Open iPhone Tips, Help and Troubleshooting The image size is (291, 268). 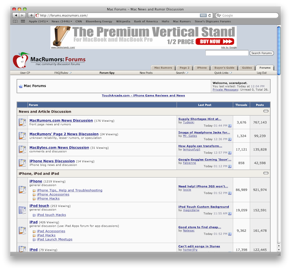click(70, 190)
